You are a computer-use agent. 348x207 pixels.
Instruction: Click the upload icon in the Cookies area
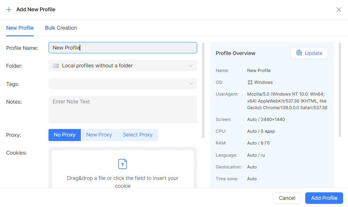122,164
